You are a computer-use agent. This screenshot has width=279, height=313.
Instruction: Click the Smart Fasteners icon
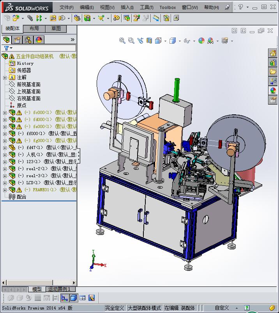click(x=53, y=18)
